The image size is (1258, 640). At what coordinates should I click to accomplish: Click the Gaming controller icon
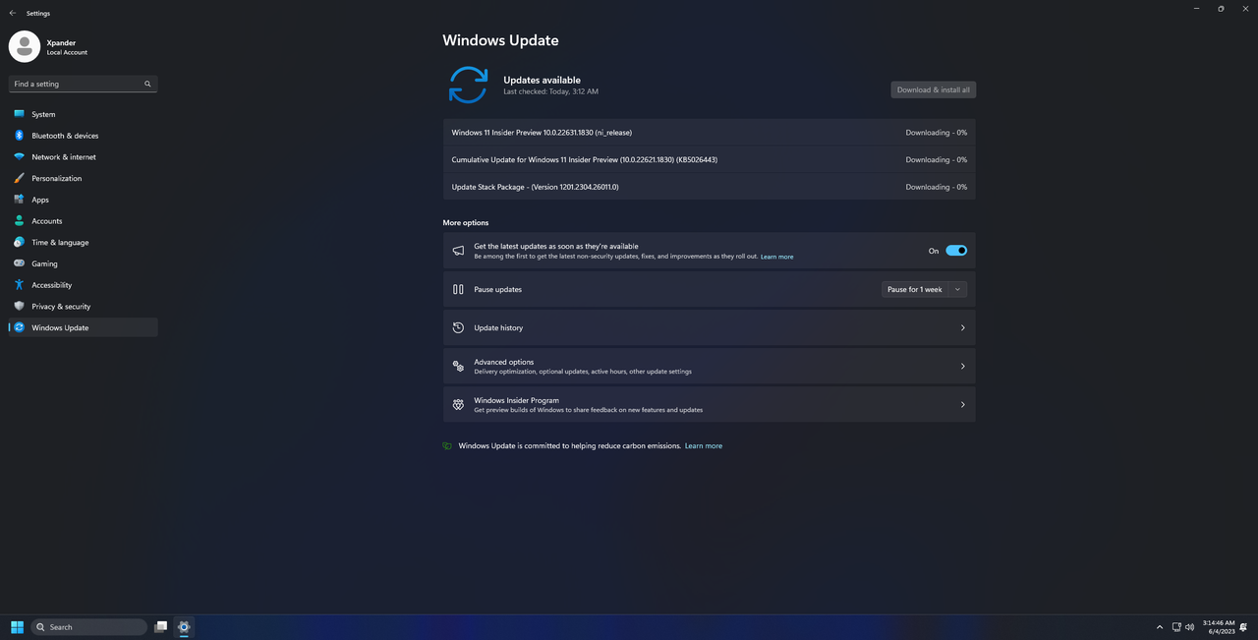[19, 263]
